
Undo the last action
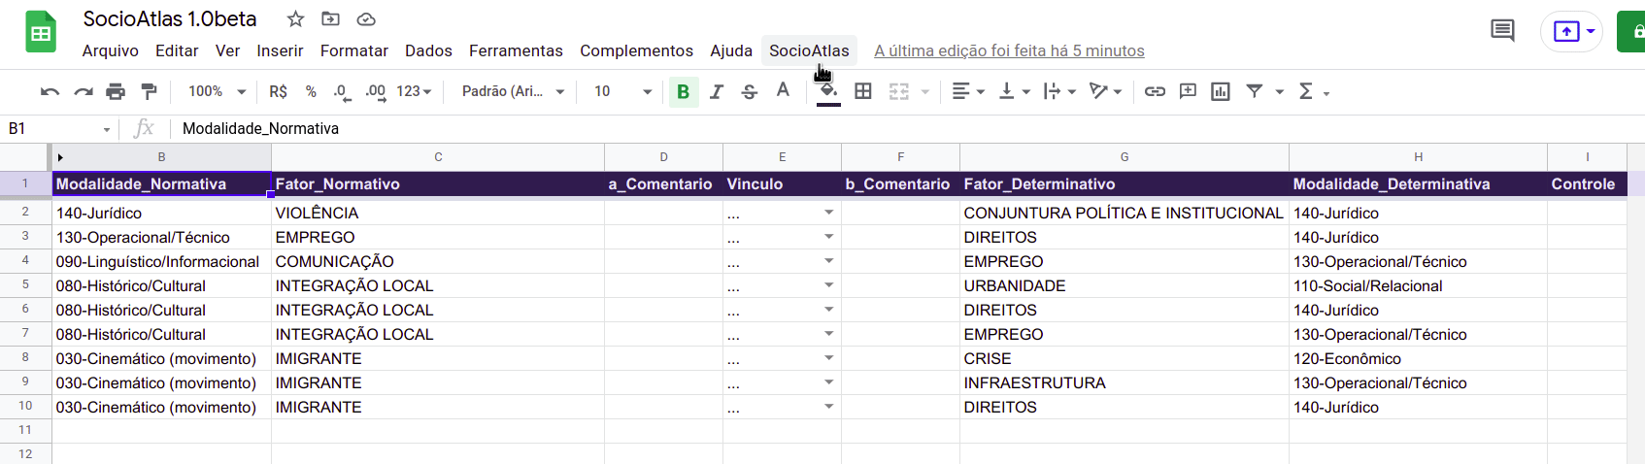(50, 91)
